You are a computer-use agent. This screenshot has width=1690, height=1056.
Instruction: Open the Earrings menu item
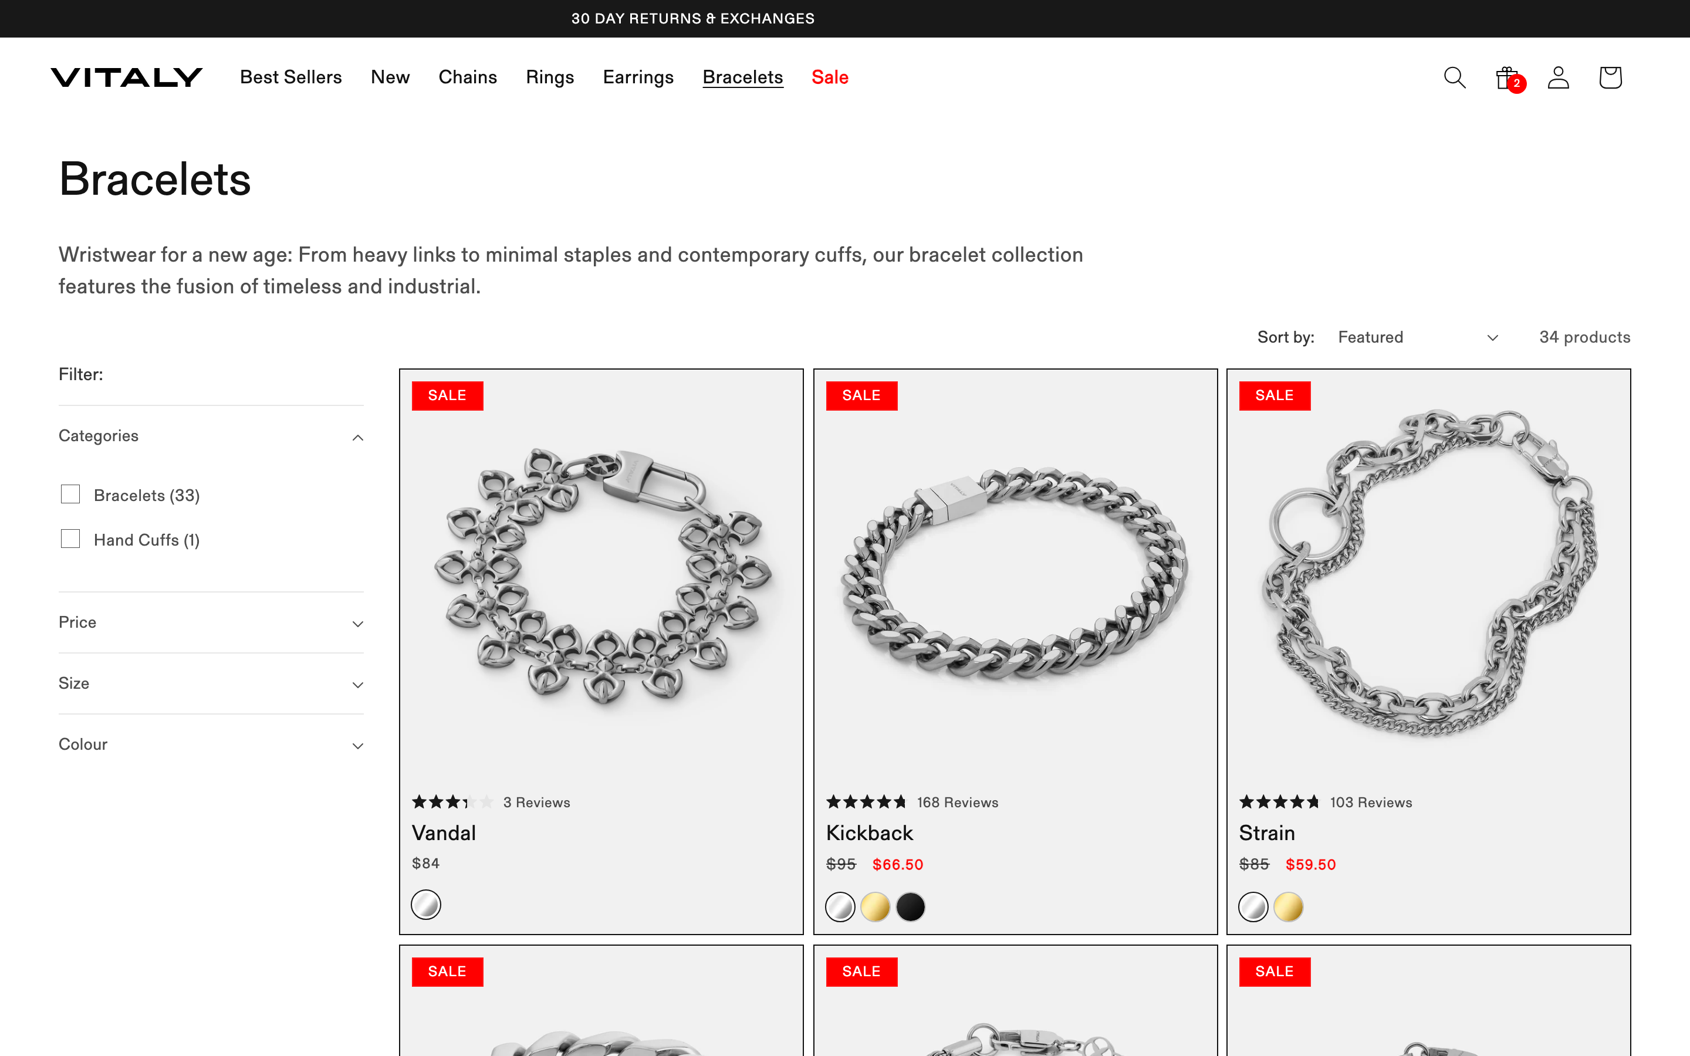pyautogui.click(x=638, y=77)
